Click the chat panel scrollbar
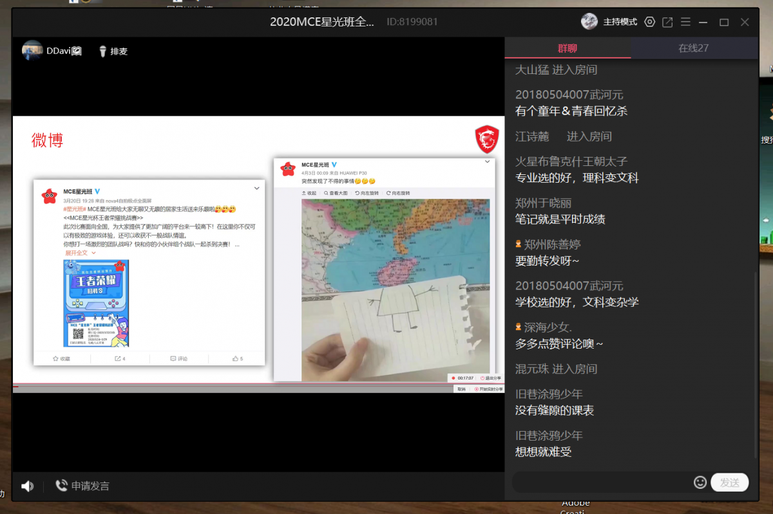Image resolution: width=773 pixels, height=514 pixels. click(x=756, y=365)
